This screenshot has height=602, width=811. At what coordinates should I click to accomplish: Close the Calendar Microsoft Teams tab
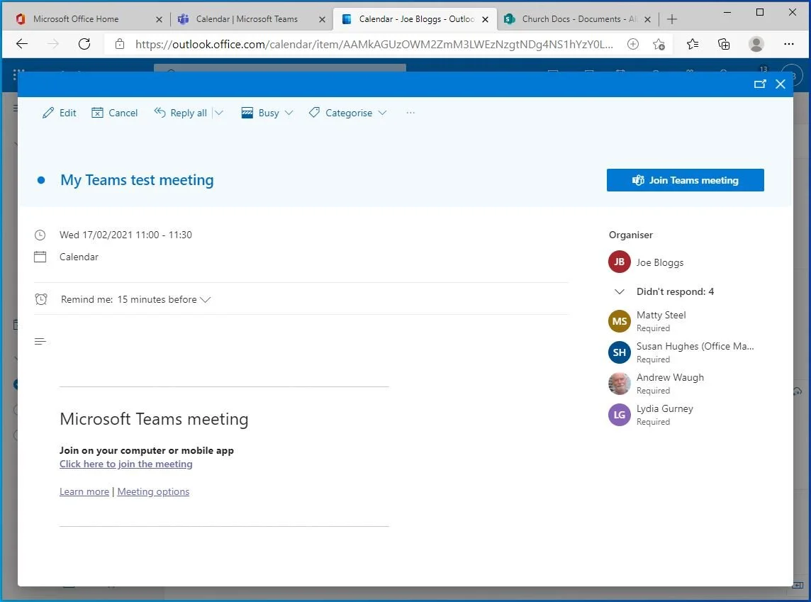(322, 19)
